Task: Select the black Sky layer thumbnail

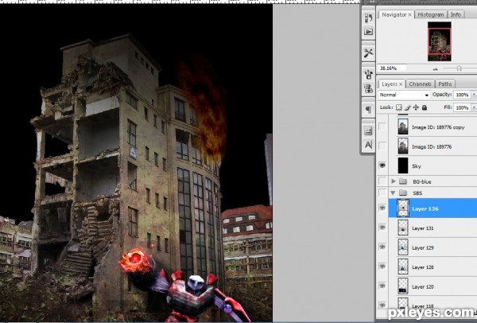Action: coord(403,165)
